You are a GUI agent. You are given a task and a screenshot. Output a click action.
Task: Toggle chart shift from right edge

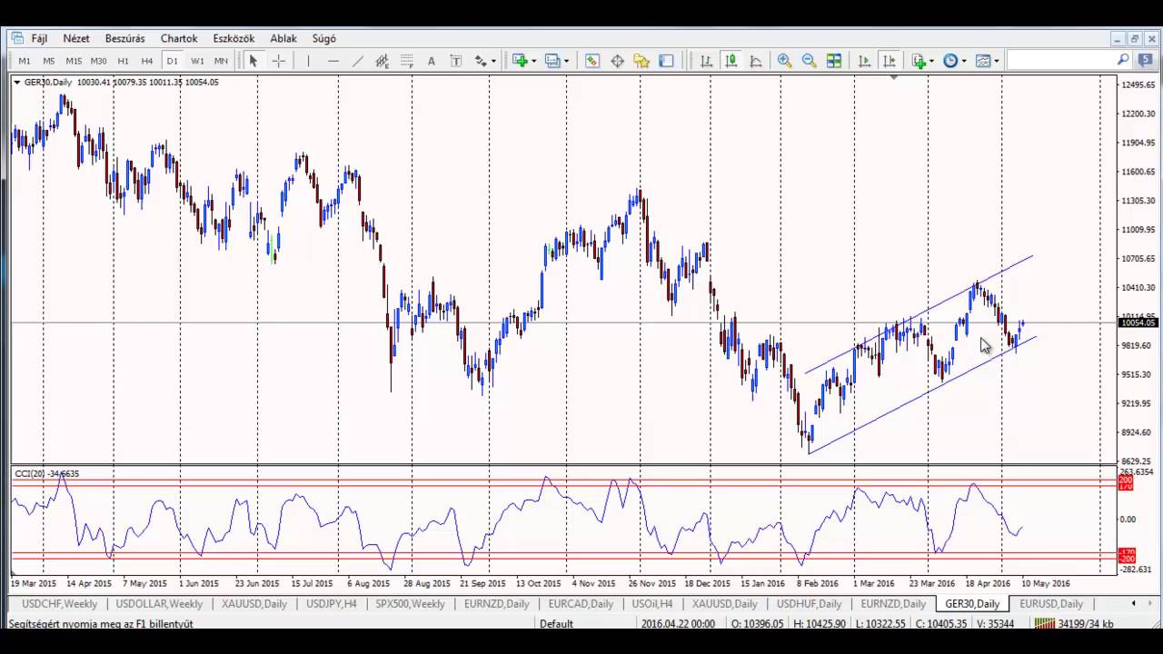(x=889, y=61)
